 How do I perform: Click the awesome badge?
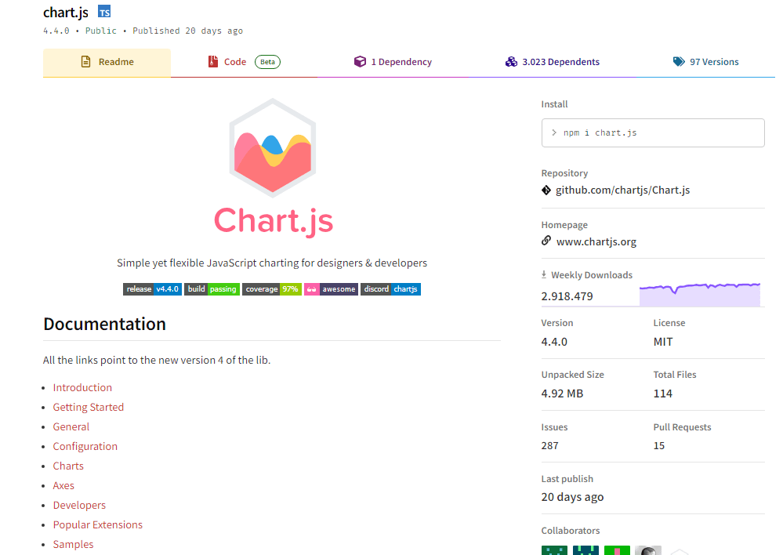[x=331, y=289]
